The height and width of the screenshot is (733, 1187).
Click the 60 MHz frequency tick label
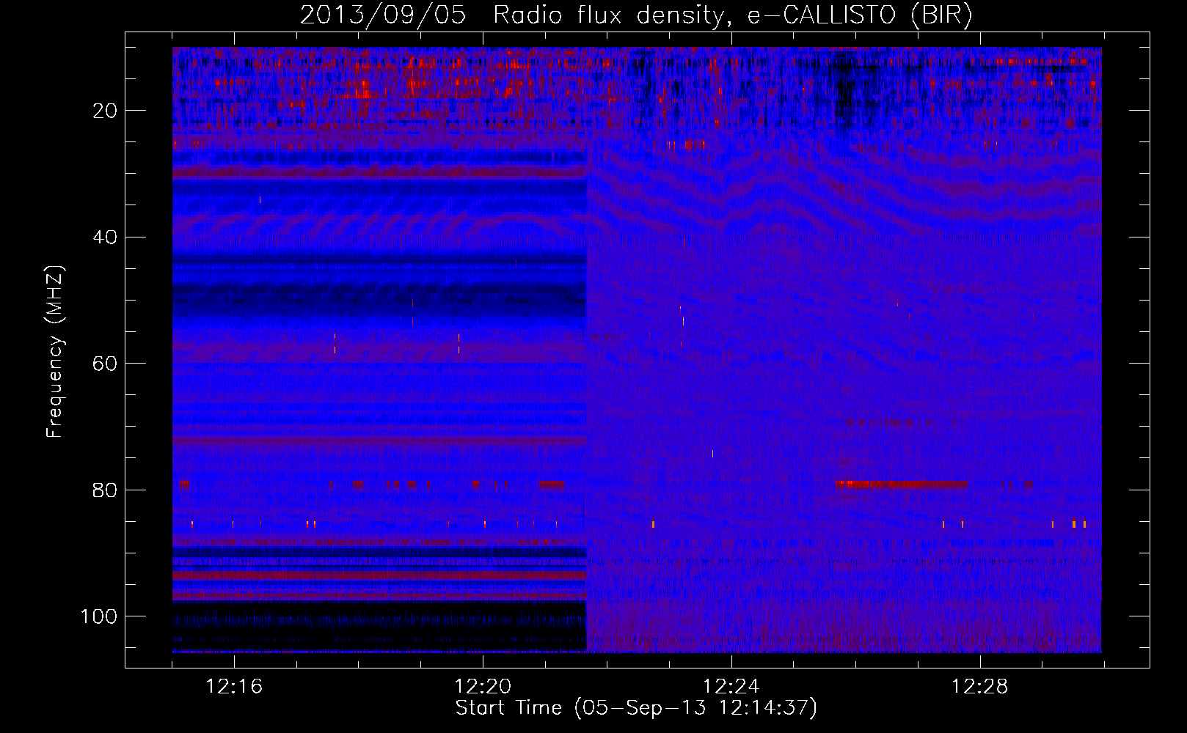click(x=105, y=364)
